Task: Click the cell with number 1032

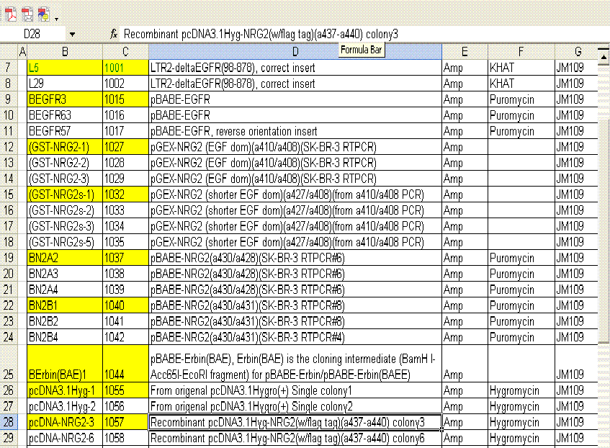Action: (125, 194)
